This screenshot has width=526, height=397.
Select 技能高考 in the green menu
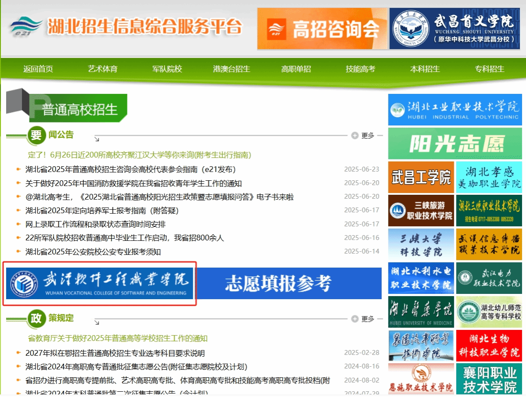point(360,69)
